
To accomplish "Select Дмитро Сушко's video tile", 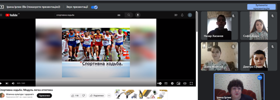I will [x=259, y=56].
